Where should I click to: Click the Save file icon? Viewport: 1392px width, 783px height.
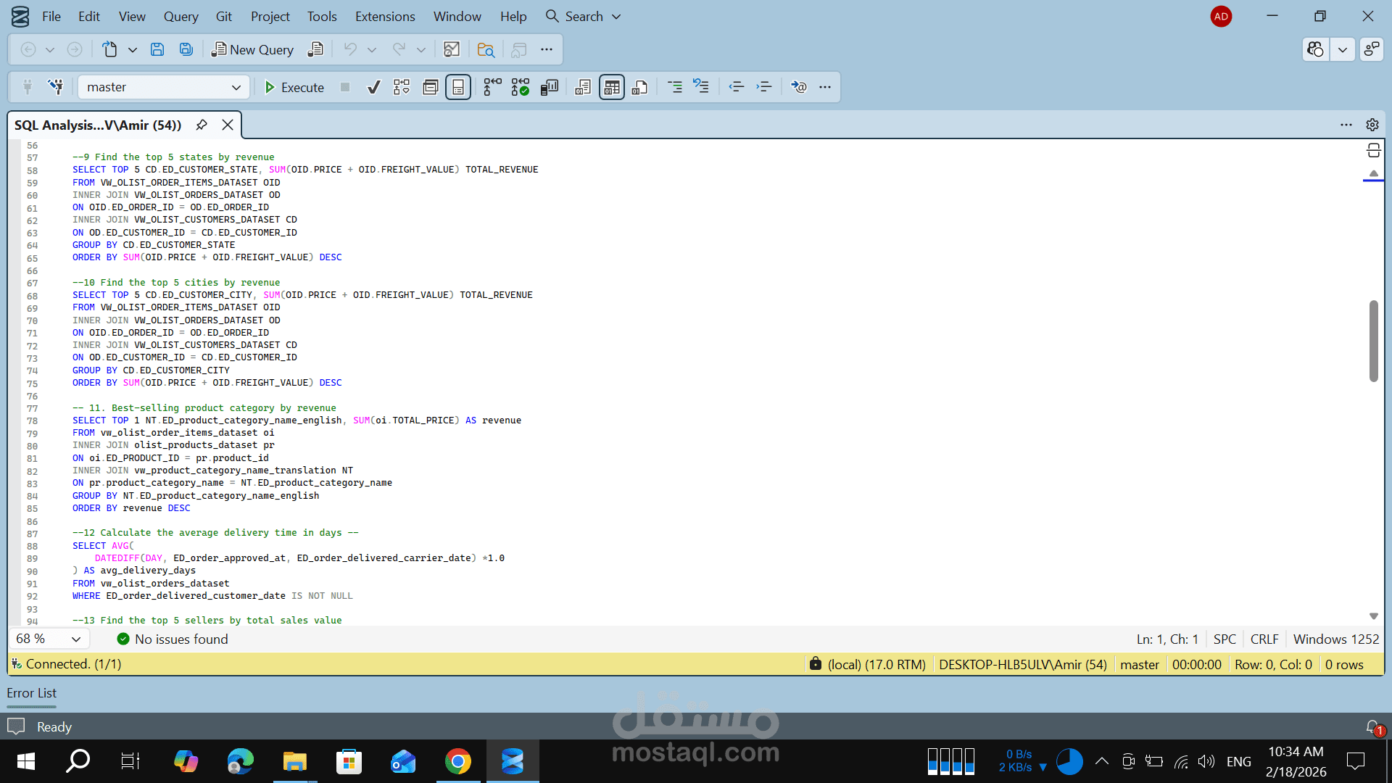(x=157, y=49)
